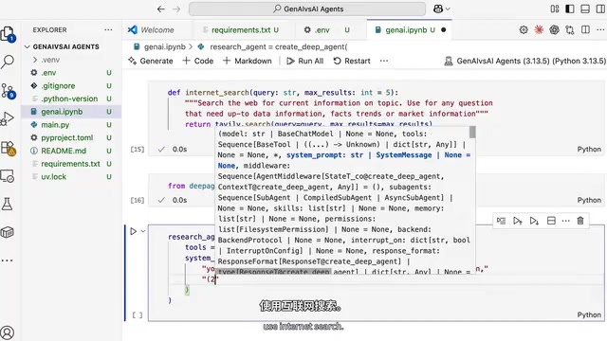Toggle secondary side bar visibility
This screenshot has width=607, height=341.
(600, 9)
